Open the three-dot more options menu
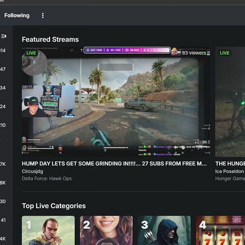This screenshot has height=245, width=245. pyautogui.click(x=43, y=16)
